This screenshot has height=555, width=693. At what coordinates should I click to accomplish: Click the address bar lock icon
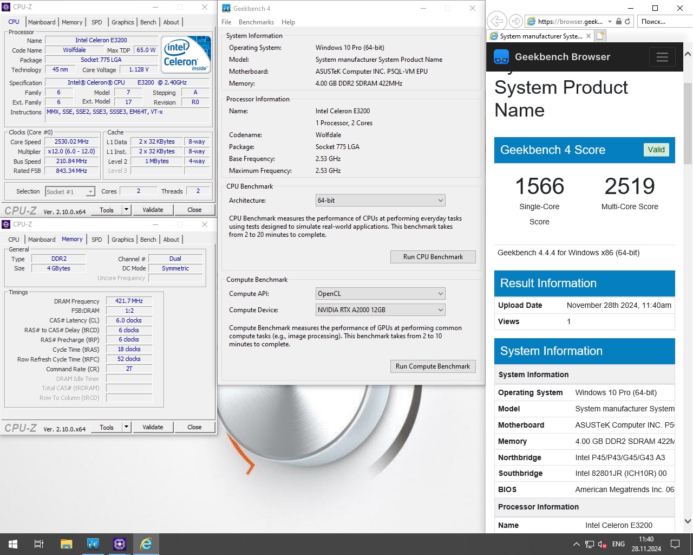pos(619,22)
